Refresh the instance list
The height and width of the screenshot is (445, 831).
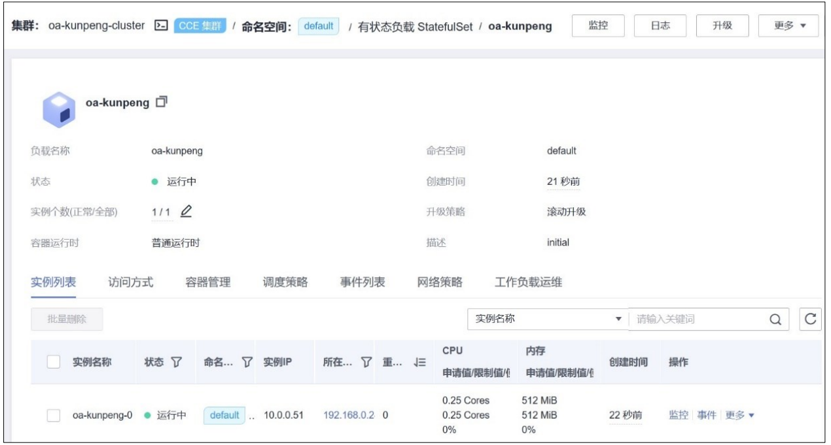[x=811, y=319]
